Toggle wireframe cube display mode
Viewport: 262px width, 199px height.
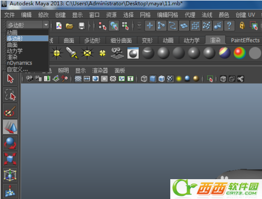click(144, 79)
